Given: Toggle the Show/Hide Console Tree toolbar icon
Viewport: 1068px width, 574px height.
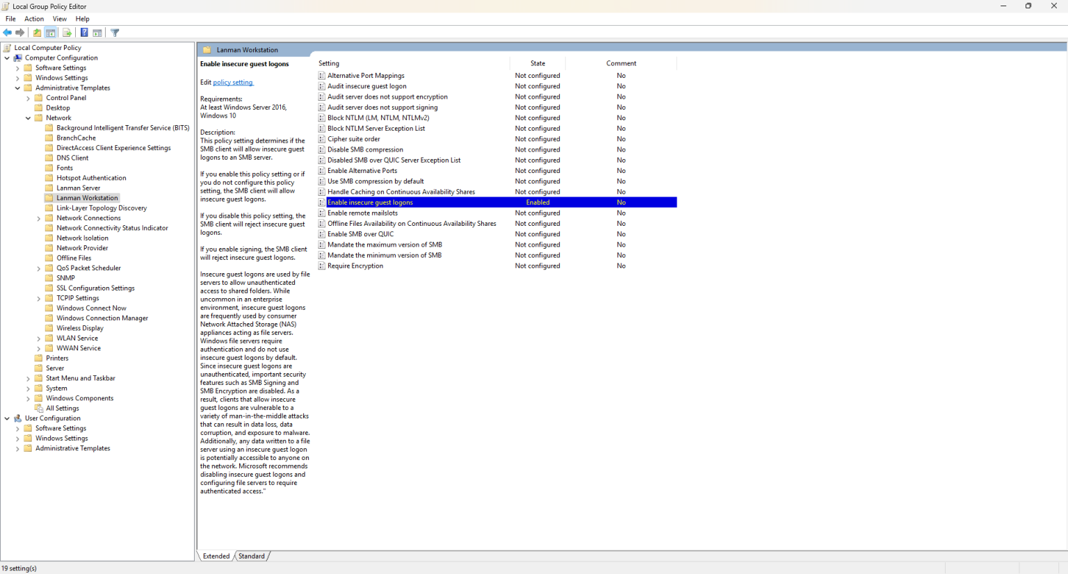Looking at the screenshot, I should click(x=50, y=33).
